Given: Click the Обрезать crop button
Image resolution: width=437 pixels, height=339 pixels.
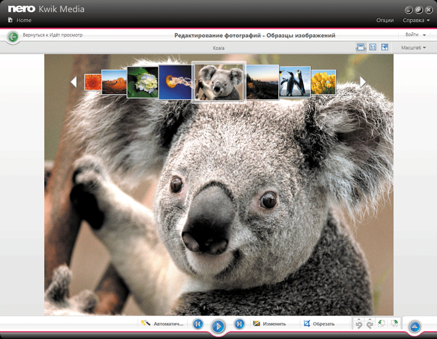Looking at the screenshot, I should point(319,324).
